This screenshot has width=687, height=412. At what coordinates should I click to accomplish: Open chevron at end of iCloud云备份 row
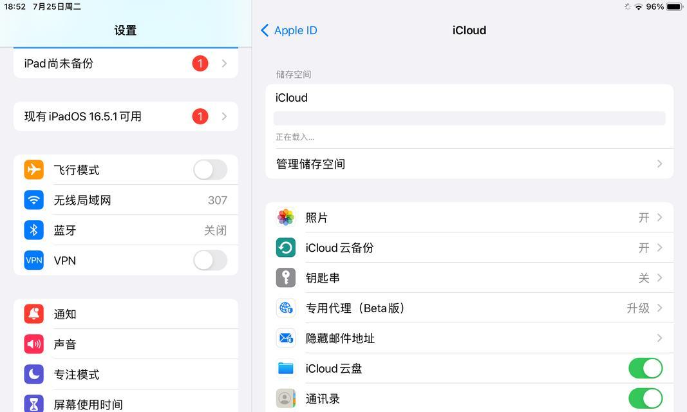(659, 248)
